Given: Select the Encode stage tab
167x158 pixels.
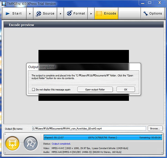Looking at the screenshot, I should (106, 13).
